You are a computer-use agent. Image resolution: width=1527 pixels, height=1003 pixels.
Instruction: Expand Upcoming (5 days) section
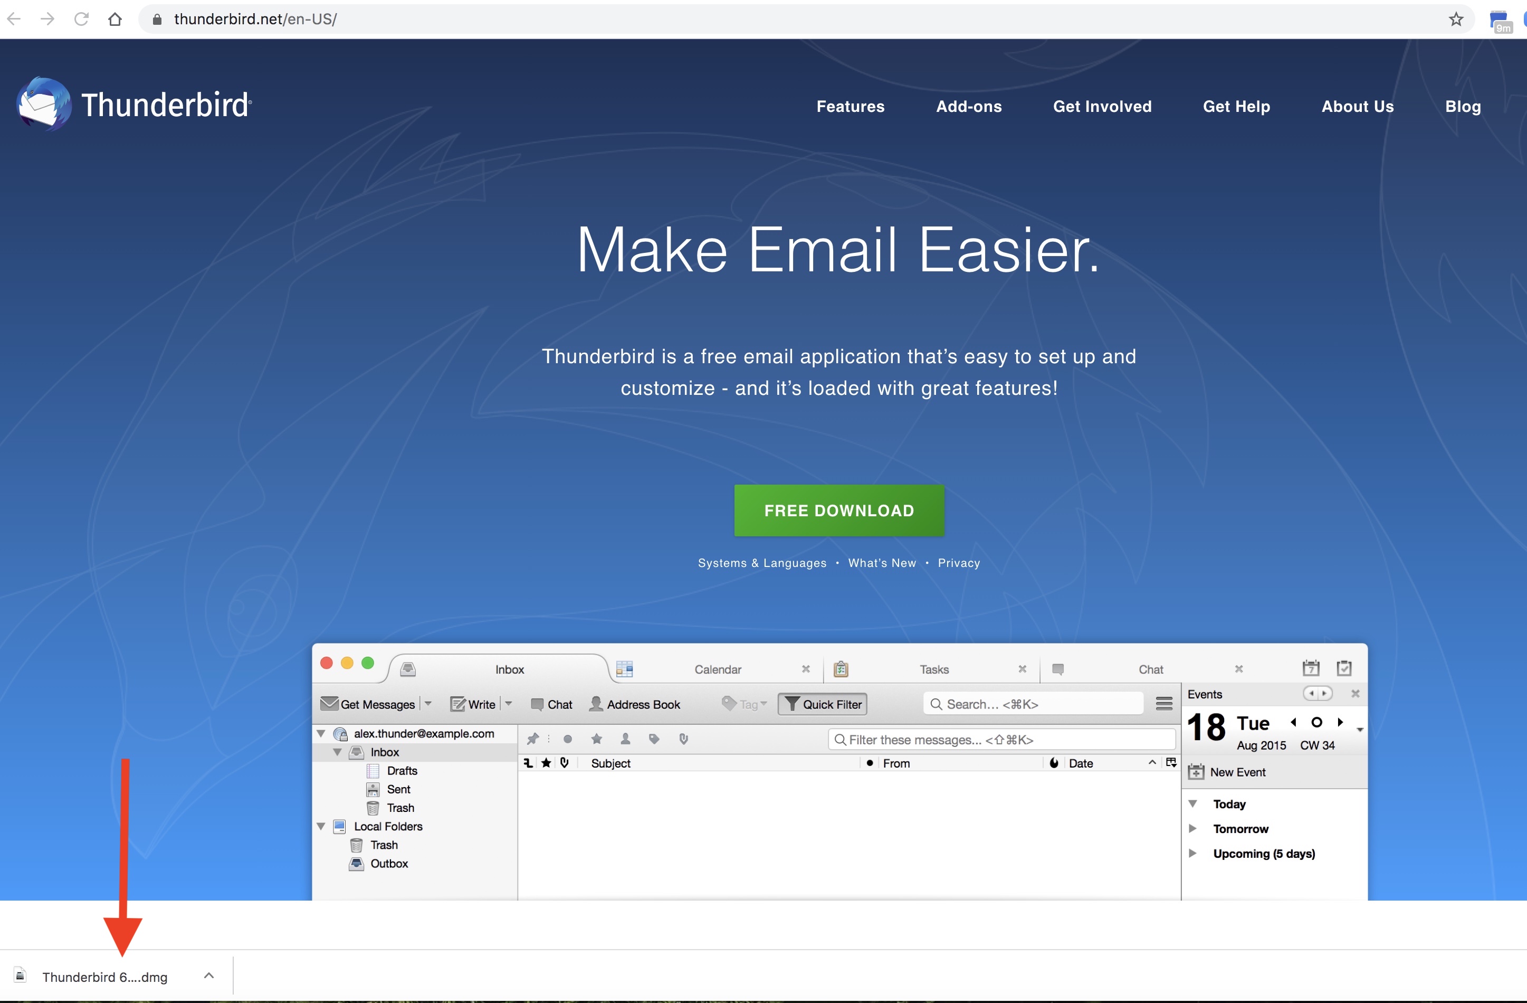click(1192, 853)
